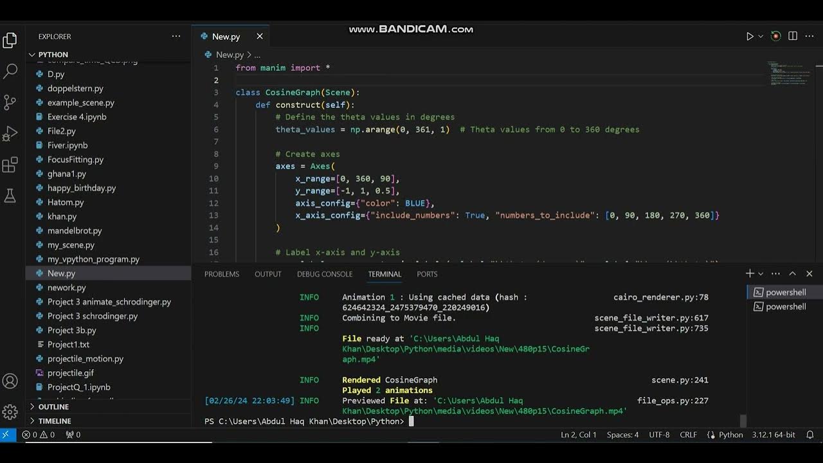
Task: Open the Testing flask view
Action: (10, 195)
